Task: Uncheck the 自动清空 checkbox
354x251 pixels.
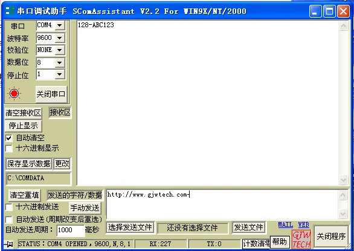Action: pos(9,138)
